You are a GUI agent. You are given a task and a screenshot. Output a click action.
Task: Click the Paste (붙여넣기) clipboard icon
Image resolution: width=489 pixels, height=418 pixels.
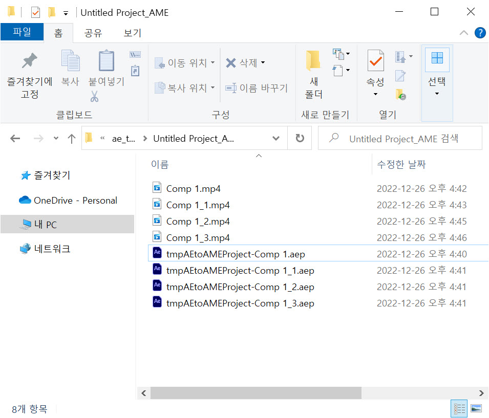coord(107,60)
